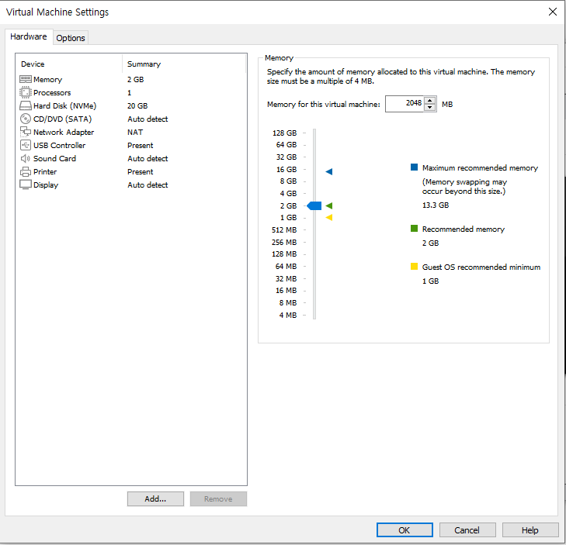Select the Display row label
Viewport: 566px width, 545px height.
pos(46,185)
